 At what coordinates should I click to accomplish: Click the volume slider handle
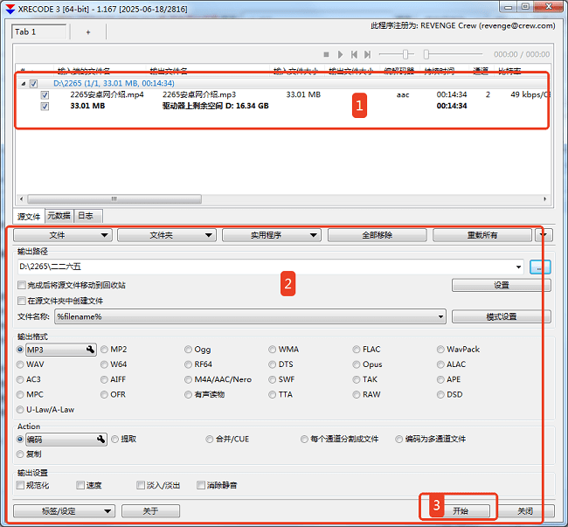(x=405, y=54)
